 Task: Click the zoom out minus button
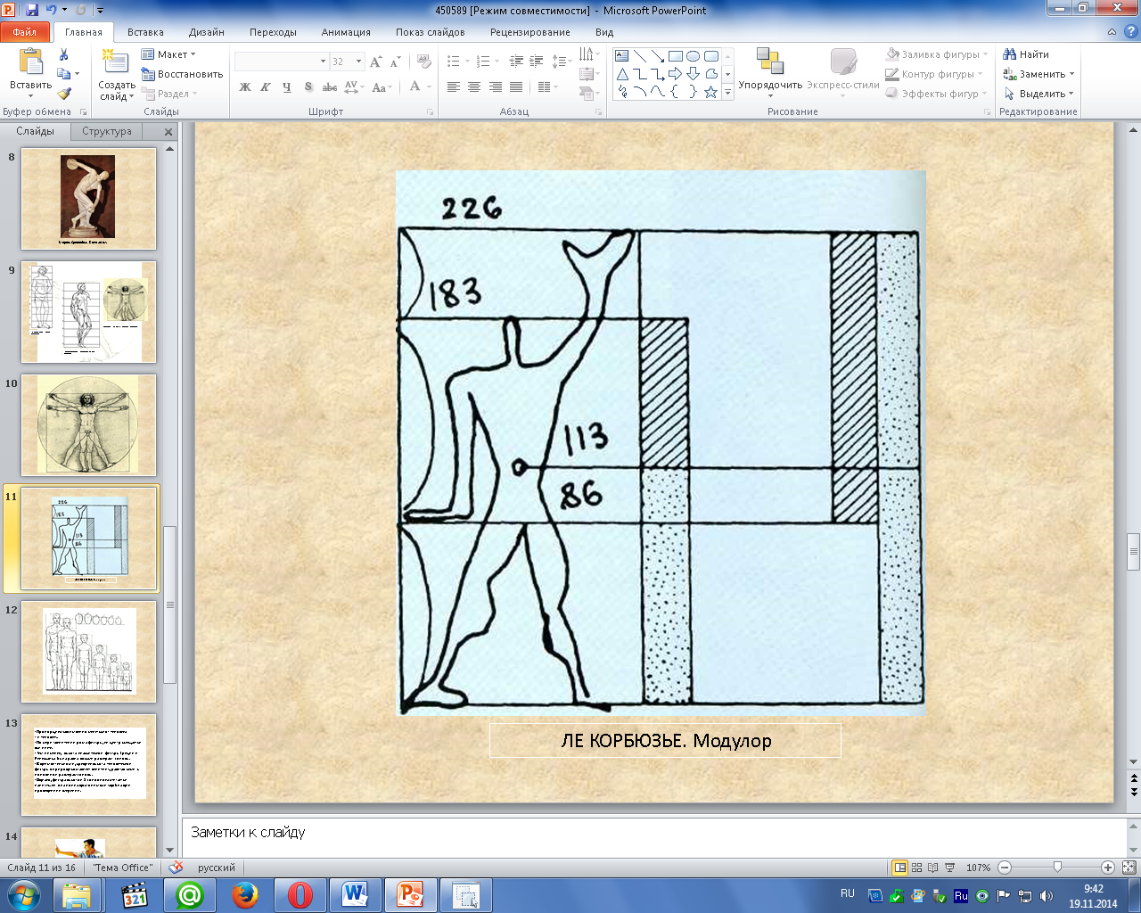1005,868
